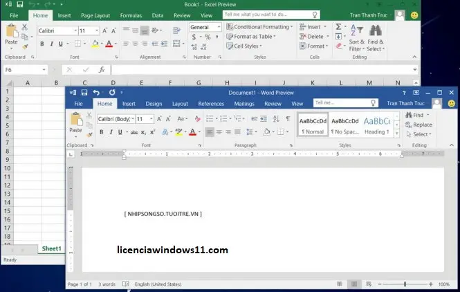Screen dimensions: 460x292
Task: Toggle Italic in Word font group
Action: pyautogui.click(x=111, y=132)
